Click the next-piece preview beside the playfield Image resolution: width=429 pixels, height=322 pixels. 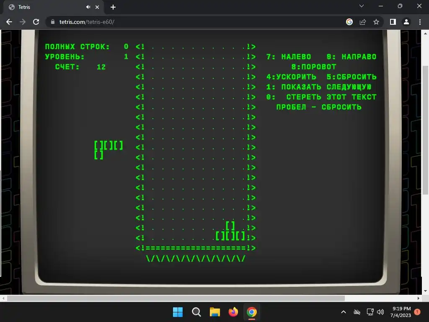pyautogui.click(x=109, y=150)
